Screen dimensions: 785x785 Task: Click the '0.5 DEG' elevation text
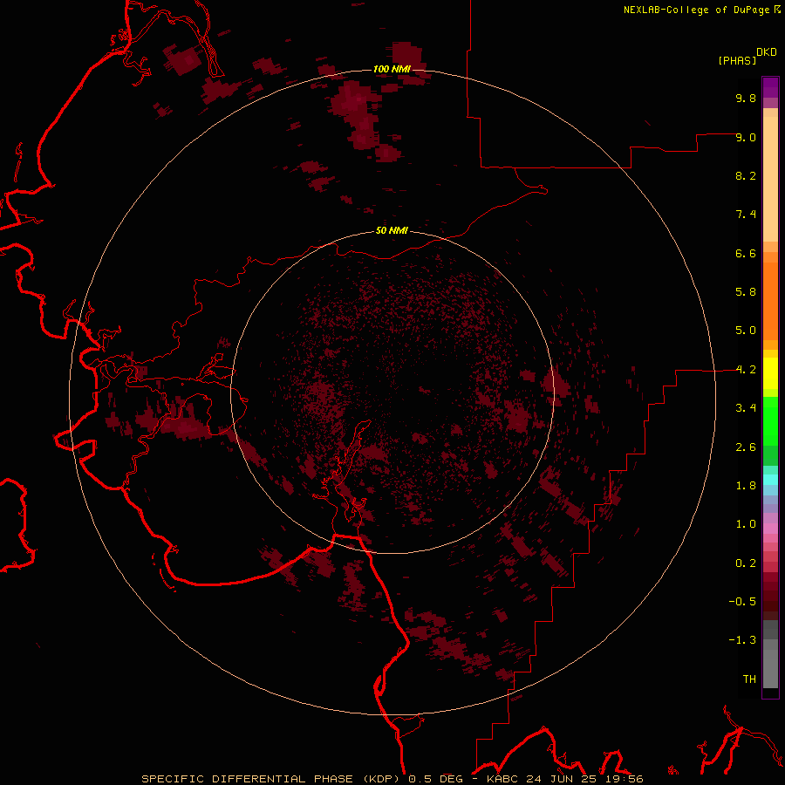pyautogui.click(x=436, y=779)
